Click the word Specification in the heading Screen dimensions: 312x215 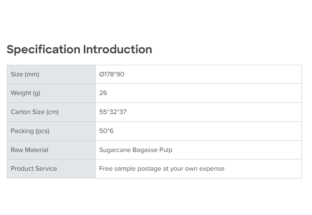tap(43, 50)
